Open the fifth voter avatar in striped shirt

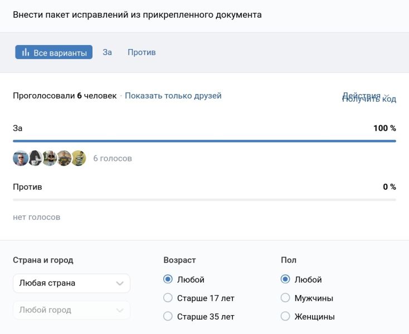coord(79,158)
